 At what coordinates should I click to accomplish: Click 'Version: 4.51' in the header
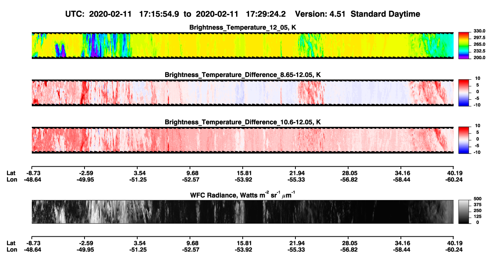(x=320, y=14)
